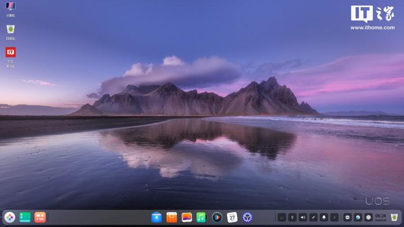Open the Calendar icon showing 27
The image size is (404, 227).
232,217
